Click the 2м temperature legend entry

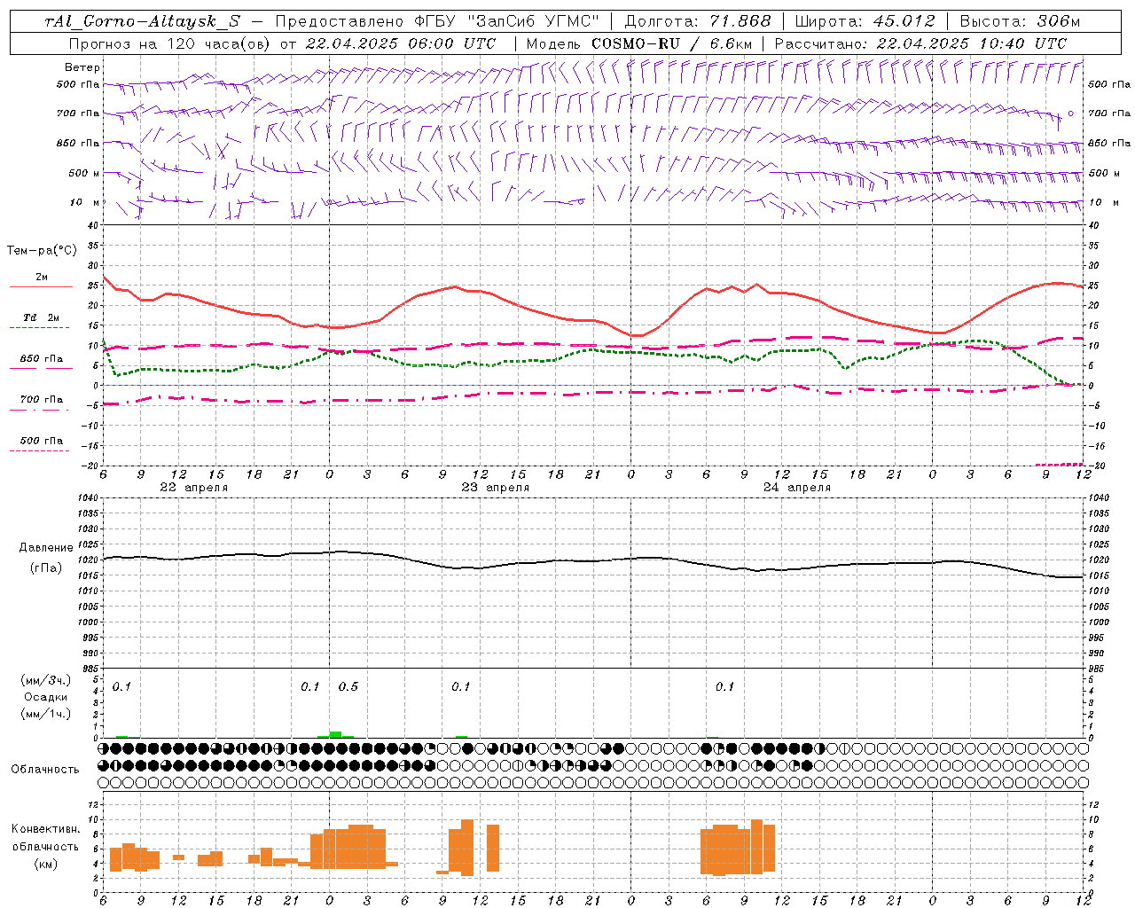pyautogui.click(x=42, y=277)
